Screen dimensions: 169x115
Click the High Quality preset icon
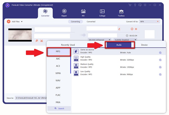(76, 59)
